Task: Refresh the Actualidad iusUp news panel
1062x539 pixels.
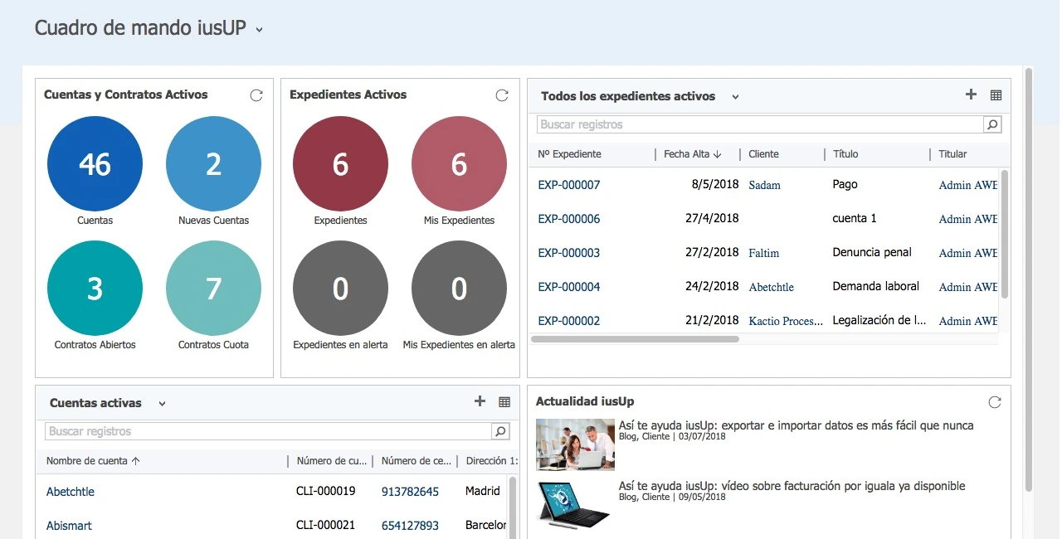Action: pyautogui.click(x=995, y=402)
